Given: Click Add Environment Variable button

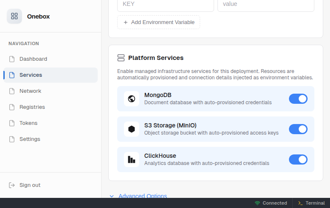Looking at the screenshot, I should 159,22.
